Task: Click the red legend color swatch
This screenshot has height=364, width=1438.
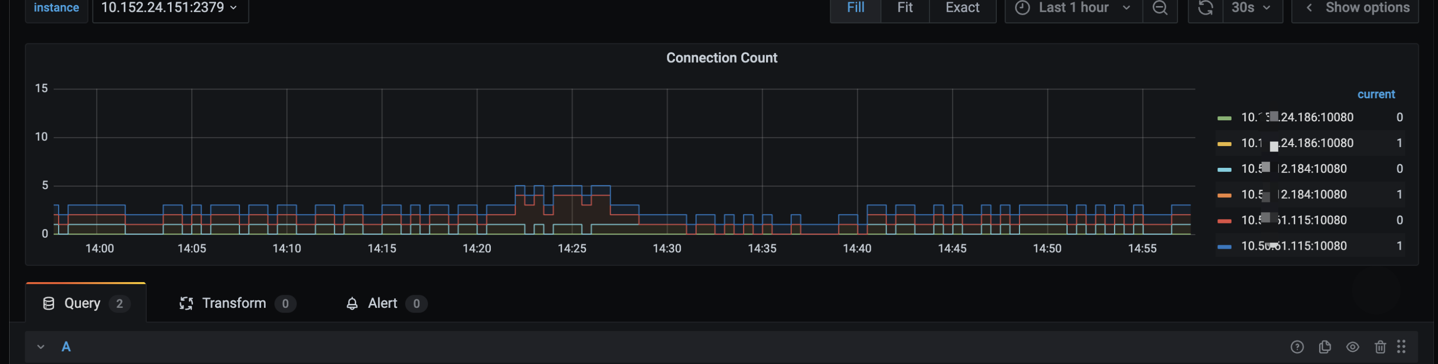Action: pos(1224,221)
